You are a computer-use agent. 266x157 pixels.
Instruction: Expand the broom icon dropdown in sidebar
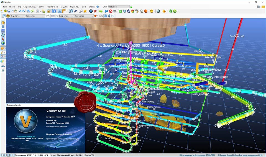coord(5,53)
